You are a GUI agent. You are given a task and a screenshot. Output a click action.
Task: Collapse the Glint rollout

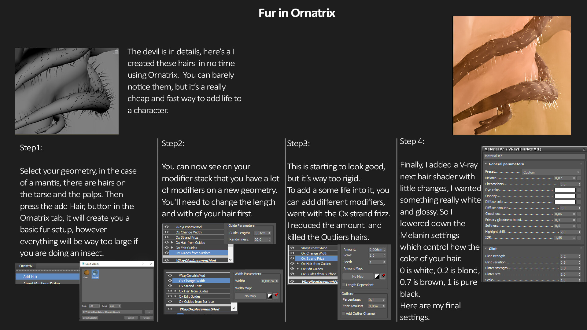pos(486,249)
